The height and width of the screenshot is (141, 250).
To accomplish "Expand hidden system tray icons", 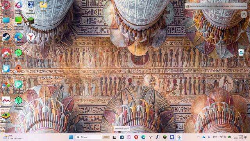I will pos(198,137).
